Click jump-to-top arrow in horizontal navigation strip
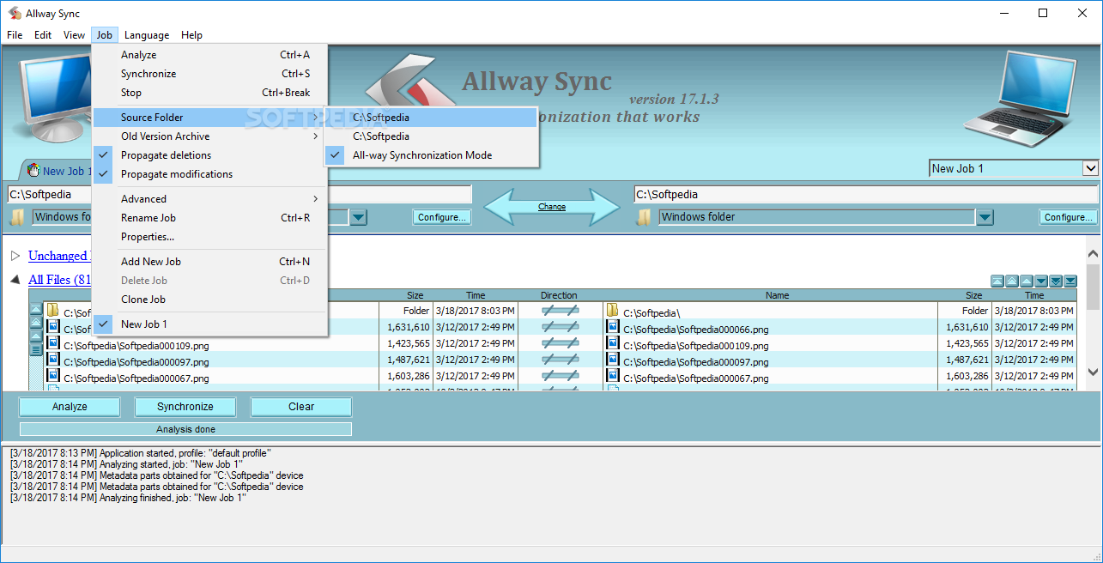 click(997, 281)
